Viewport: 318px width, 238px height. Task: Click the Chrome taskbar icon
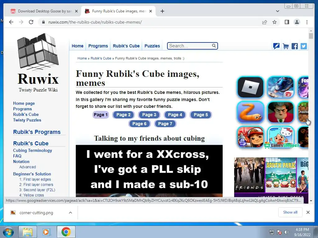click(x=66, y=232)
